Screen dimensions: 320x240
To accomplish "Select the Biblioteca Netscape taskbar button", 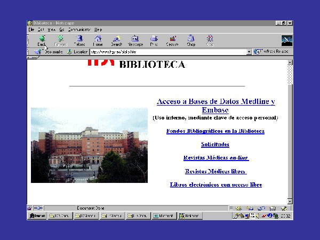I will [190, 215].
